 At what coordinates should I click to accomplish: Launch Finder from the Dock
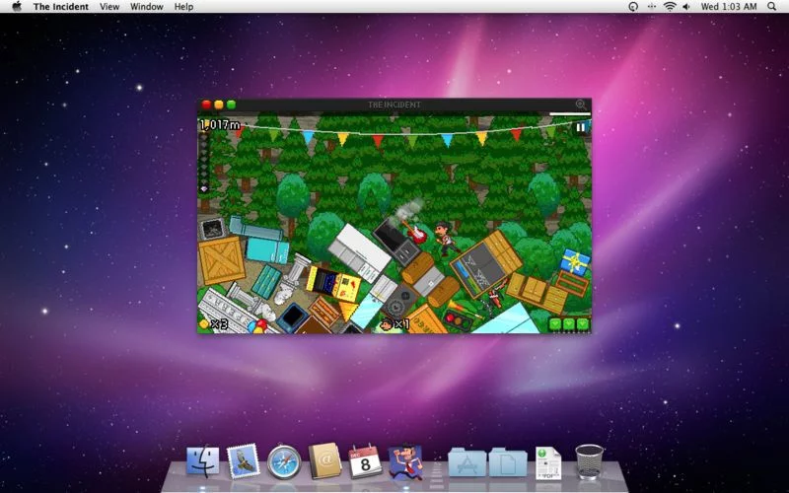pos(203,461)
